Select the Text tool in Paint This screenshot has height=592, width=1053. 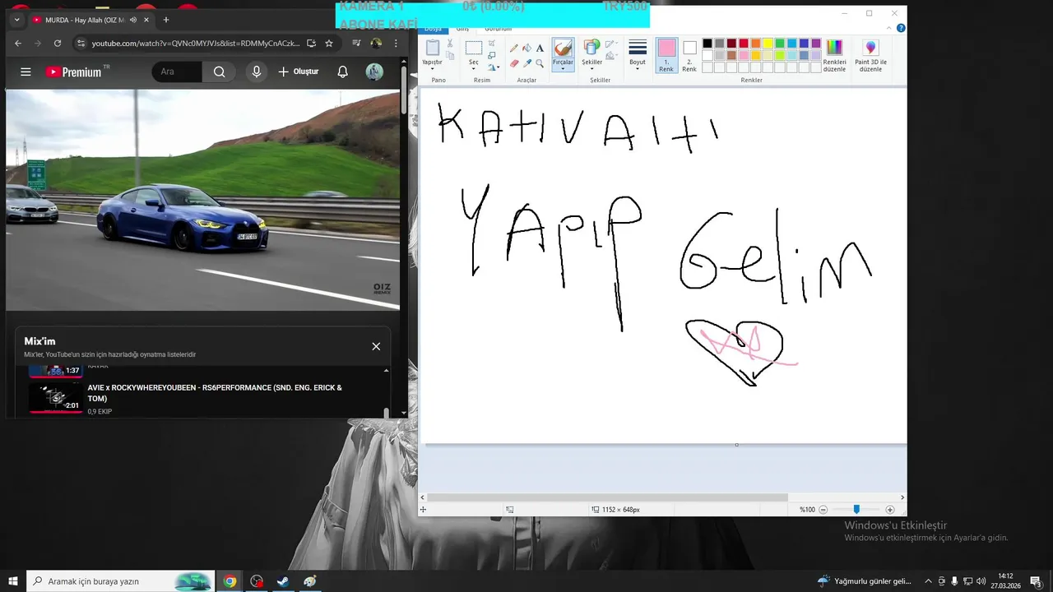tap(540, 49)
